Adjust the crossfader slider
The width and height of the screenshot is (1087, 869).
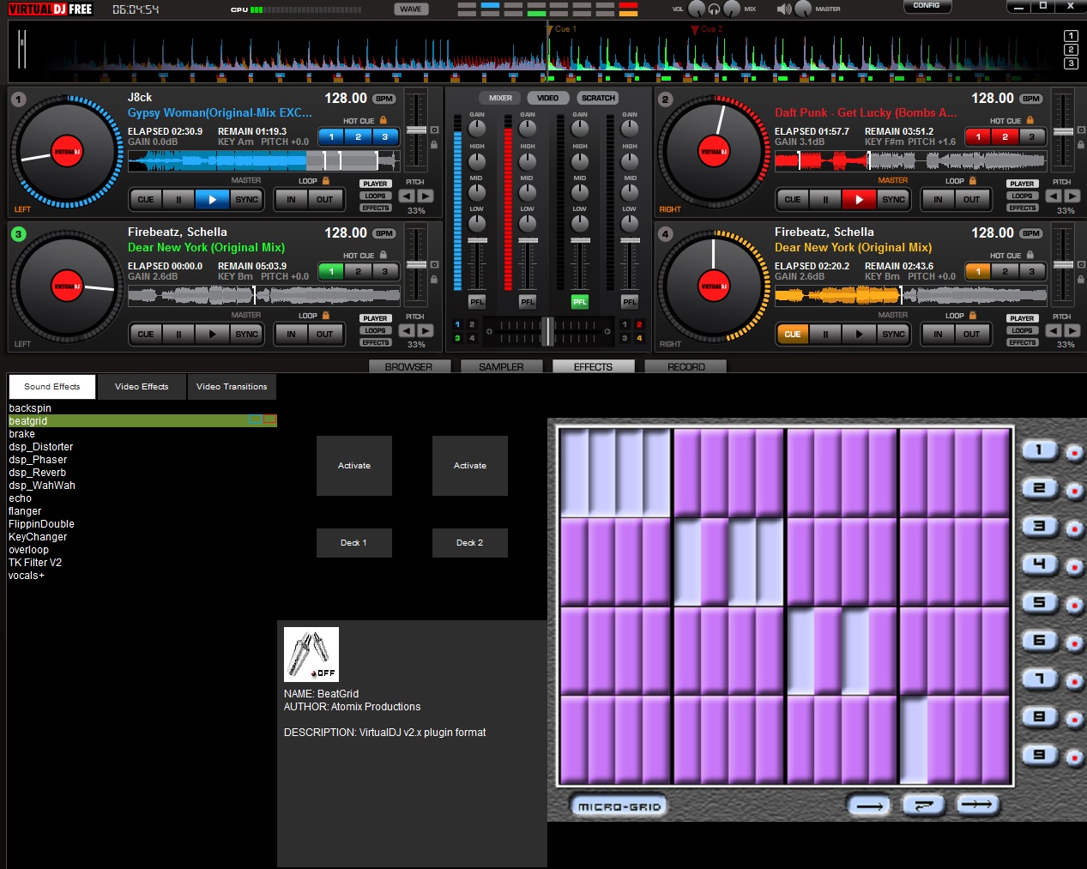(x=547, y=331)
